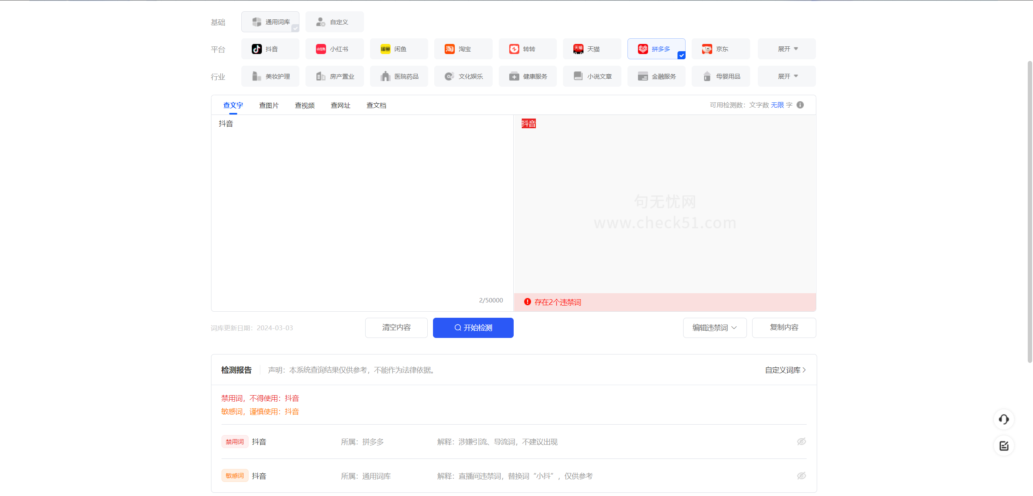
Task: Click the 拼多多 platform logo
Action: click(643, 49)
